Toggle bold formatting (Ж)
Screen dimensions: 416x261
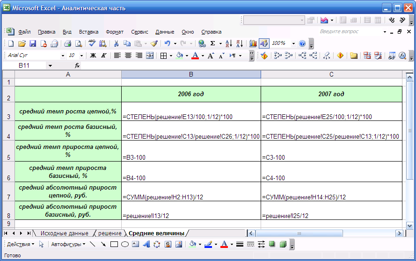coord(93,56)
